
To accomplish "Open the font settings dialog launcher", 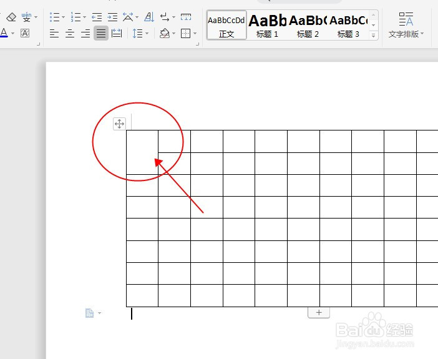I will pyautogui.click(x=39, y=44).
